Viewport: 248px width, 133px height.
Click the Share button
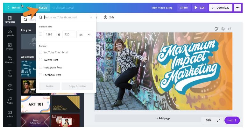184,8
